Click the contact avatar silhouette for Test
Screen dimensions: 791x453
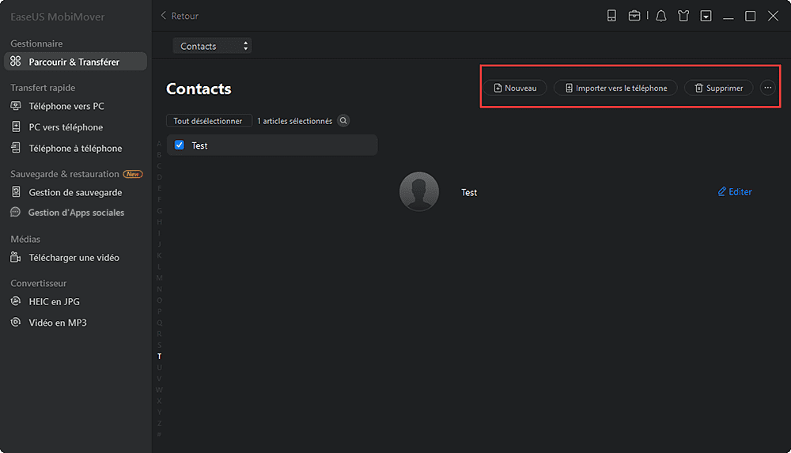(419, 192)
